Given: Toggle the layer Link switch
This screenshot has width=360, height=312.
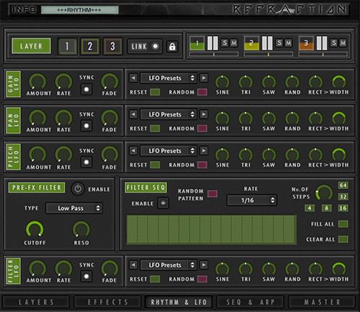Looking at the screenshot, I should click(x=145, y=46).
